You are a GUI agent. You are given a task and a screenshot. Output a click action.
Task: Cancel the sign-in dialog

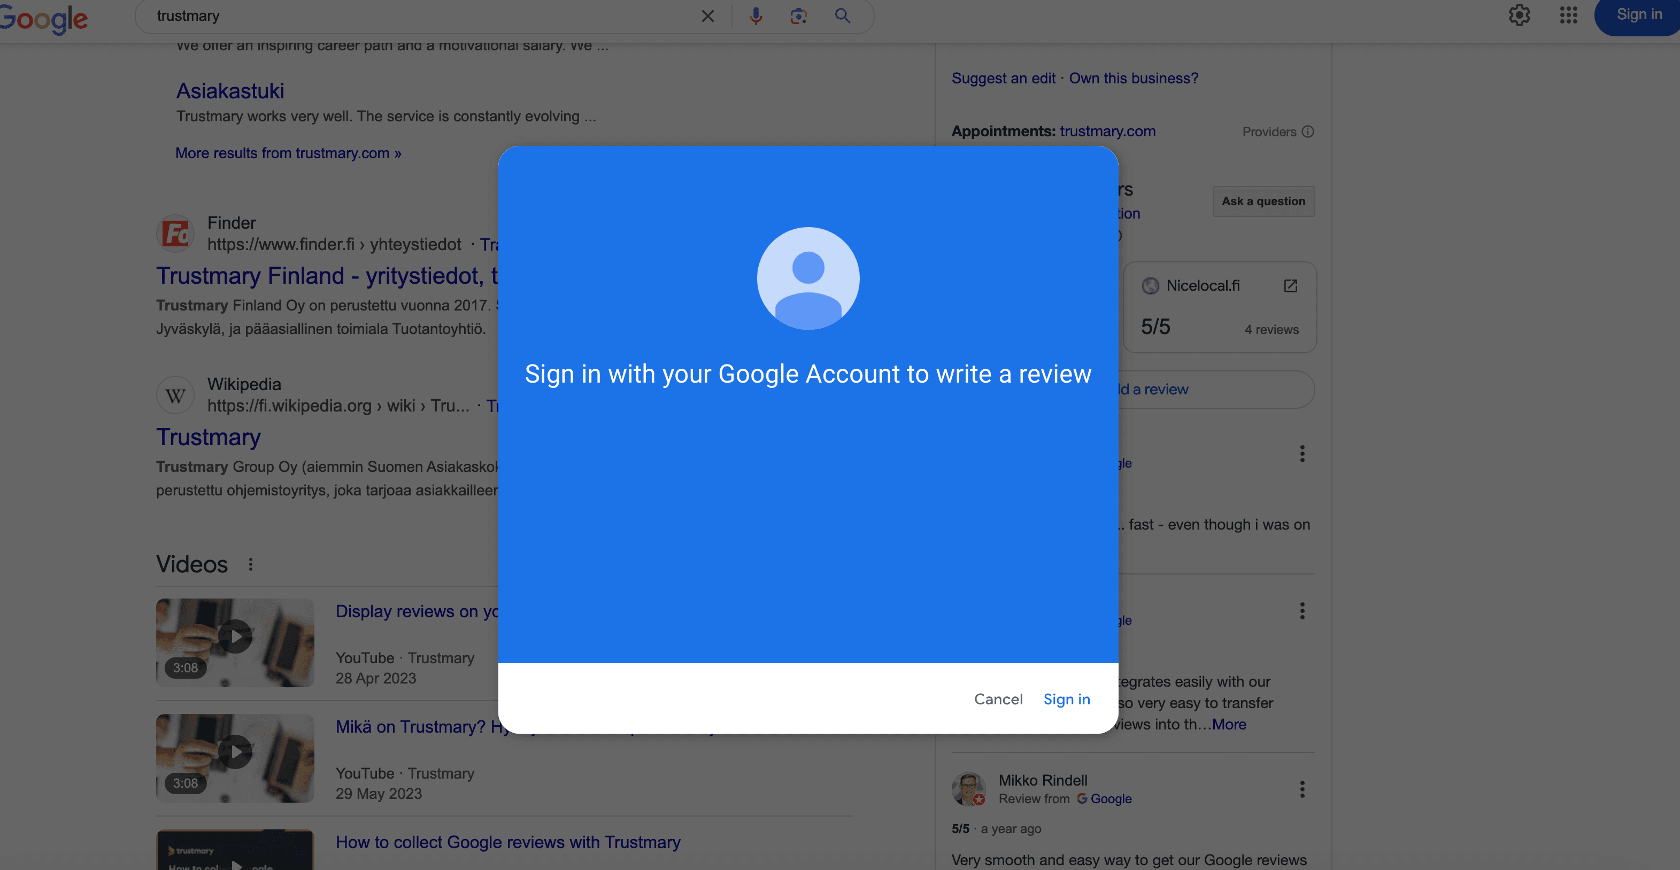tap(998, 699)
